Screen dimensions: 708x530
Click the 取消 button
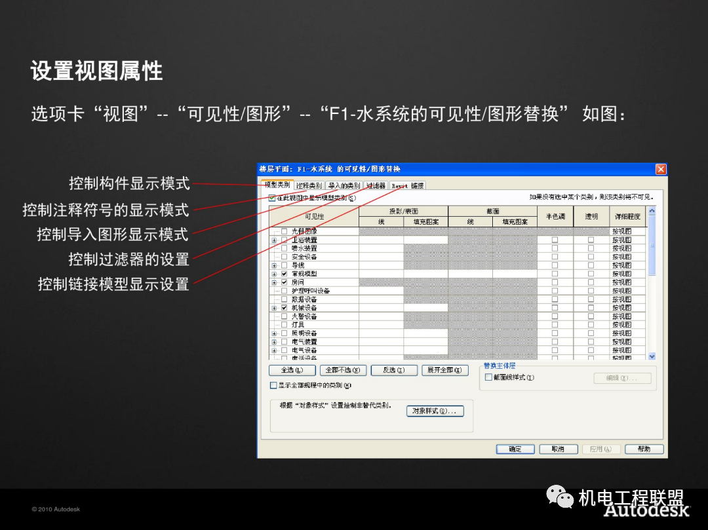point(558,449)
